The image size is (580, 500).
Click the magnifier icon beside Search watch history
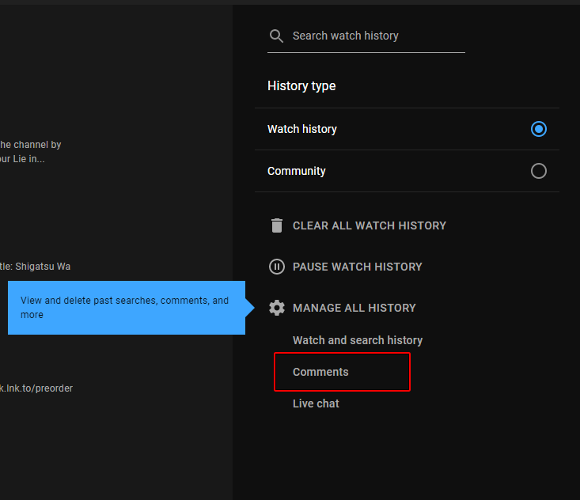pyautogui.click(x=276, y=36)
